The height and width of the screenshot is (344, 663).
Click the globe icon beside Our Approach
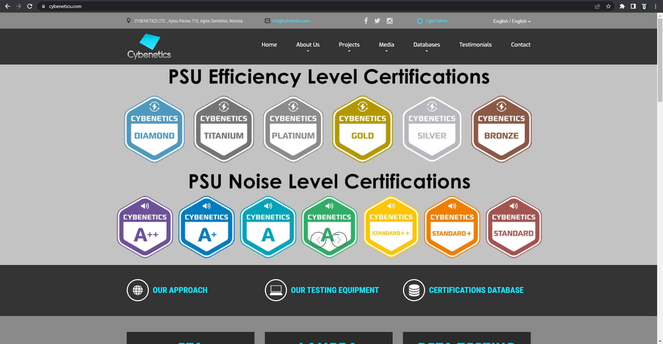[138, 290]
